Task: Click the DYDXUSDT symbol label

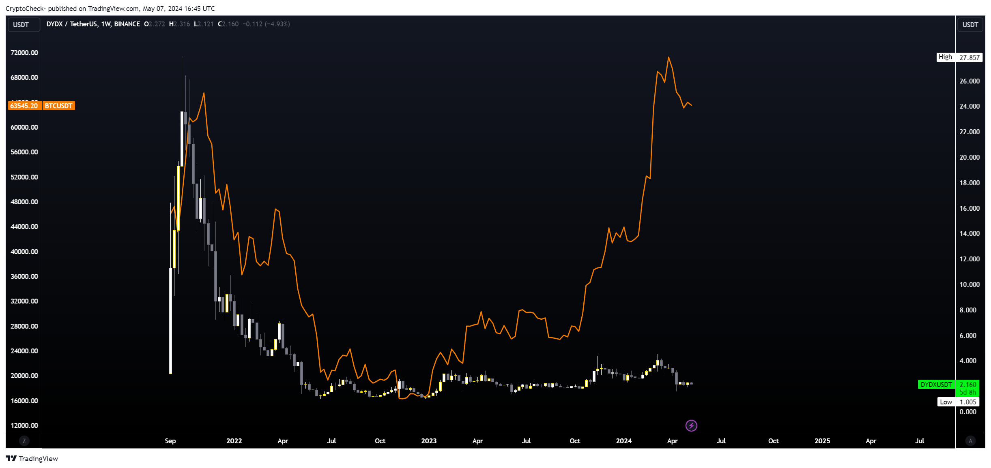Action: click(x=936, y=385)
